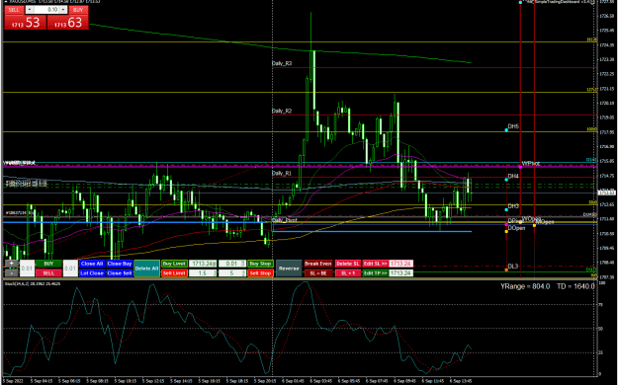This screenshot has height=385, width=618.
Task: Click the Close All button
Action: click(92, 264)
